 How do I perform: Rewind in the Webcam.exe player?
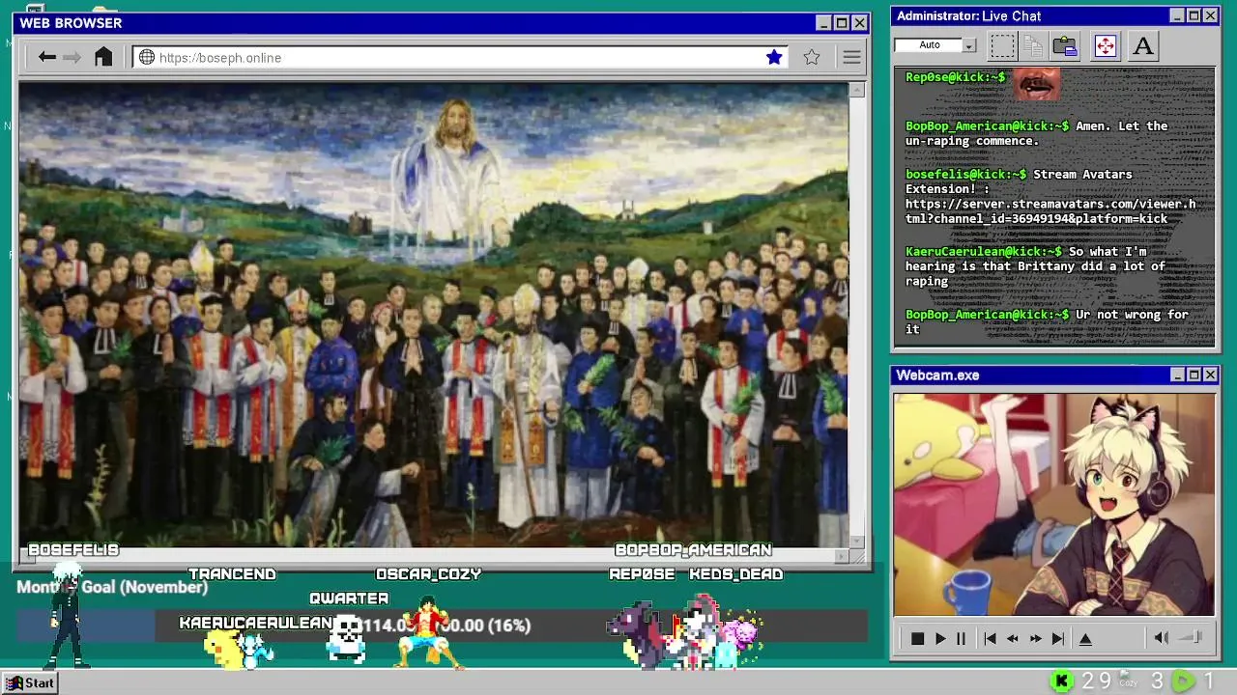click(x=1012, y=638)
